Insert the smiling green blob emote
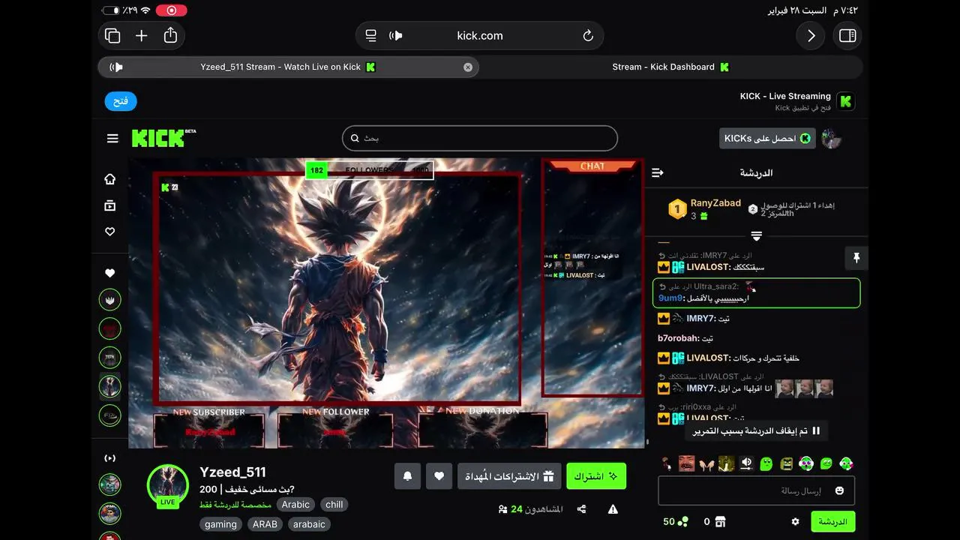The width and height of the screenshot is (960, 540). tap(826, 463)
